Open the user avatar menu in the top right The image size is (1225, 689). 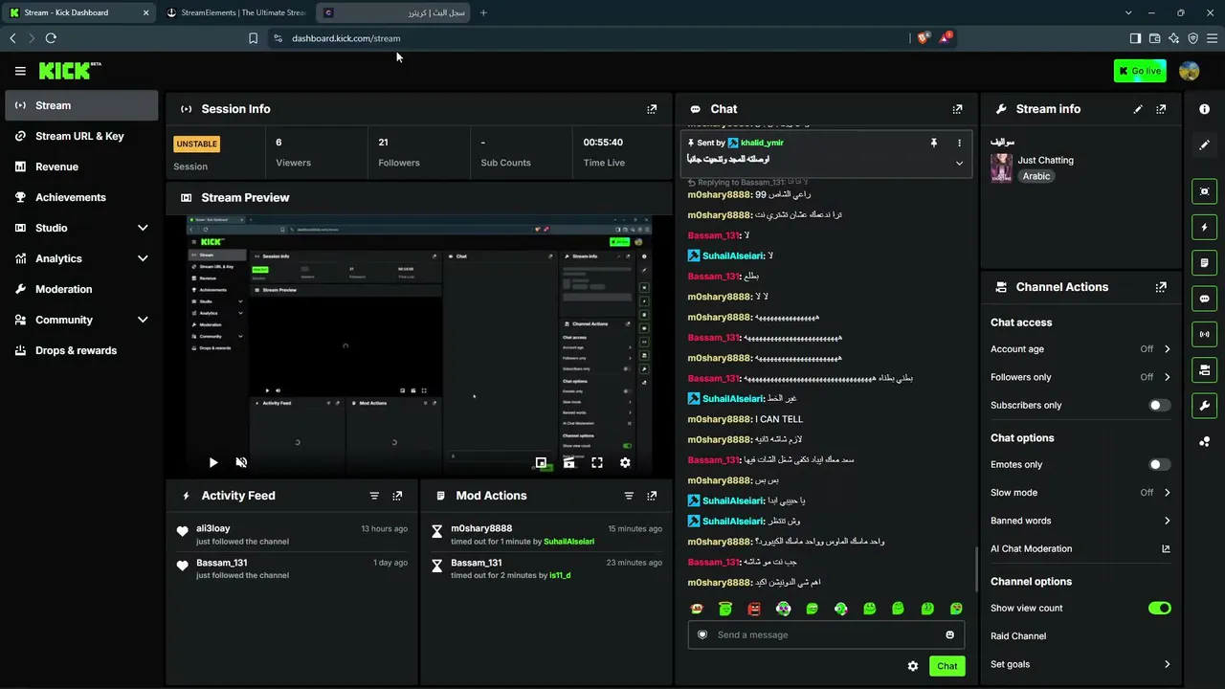(1190, 71)
